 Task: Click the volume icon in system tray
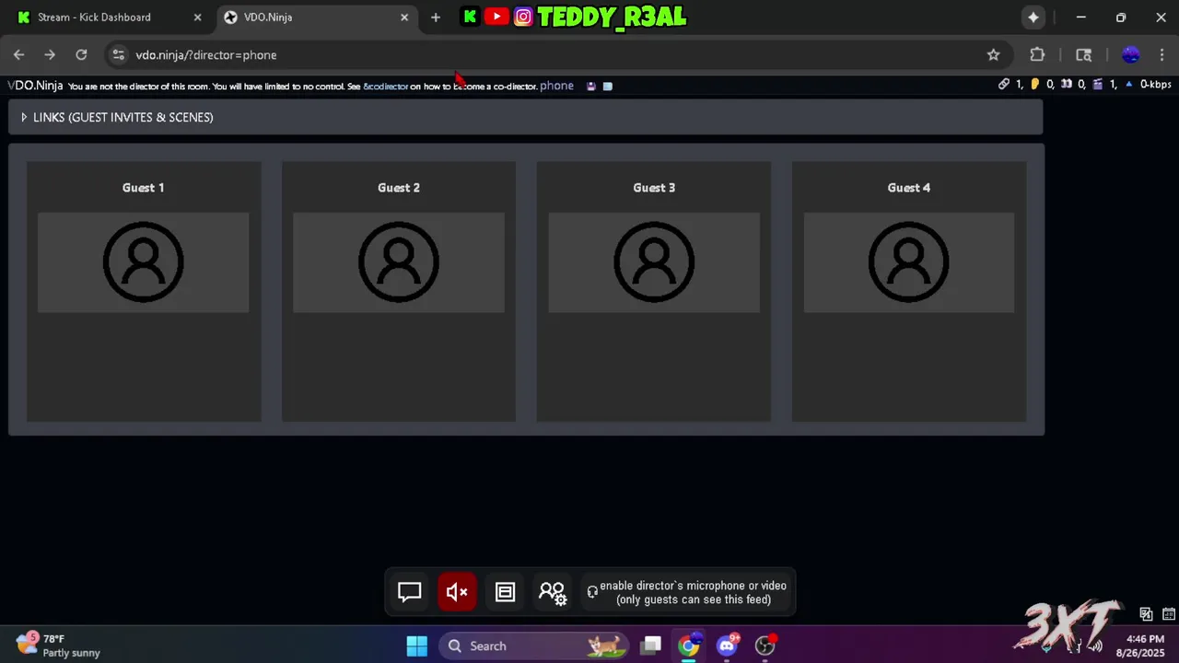(1095, 646)
